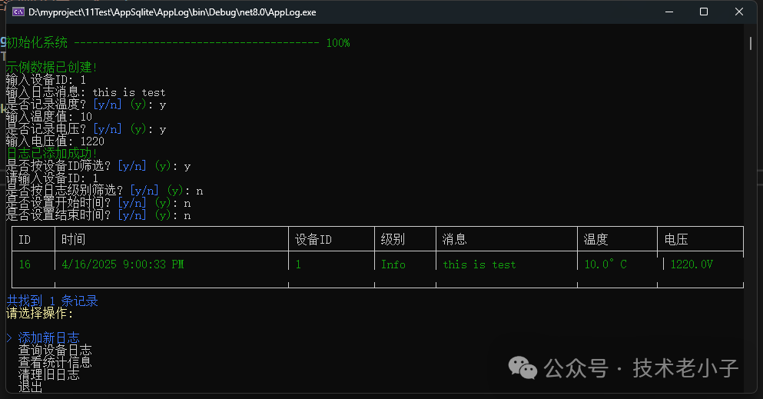Click the vertical scrollbar thumb at right

point(750,43)
